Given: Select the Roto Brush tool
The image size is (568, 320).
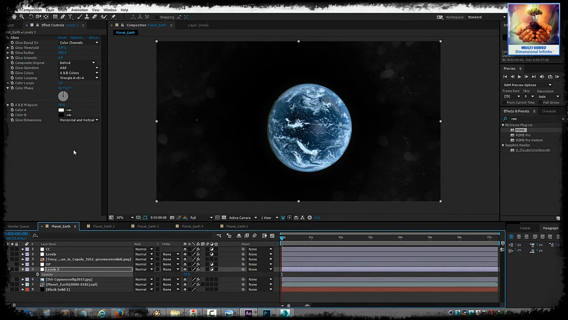Looking at the screenshot, I should click(104, 17).
